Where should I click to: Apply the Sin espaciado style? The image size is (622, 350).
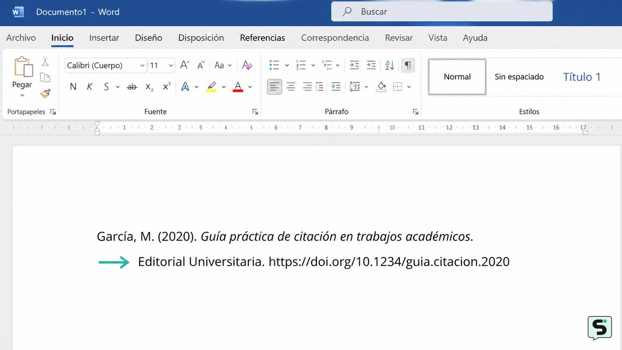519,77
